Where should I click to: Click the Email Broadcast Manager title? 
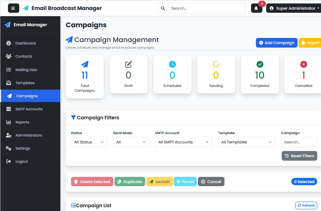pyautogui.click(x=67, y=8)
